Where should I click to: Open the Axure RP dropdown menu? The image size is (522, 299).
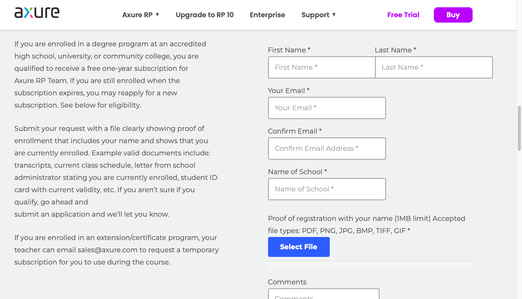(x=141, y=15)
